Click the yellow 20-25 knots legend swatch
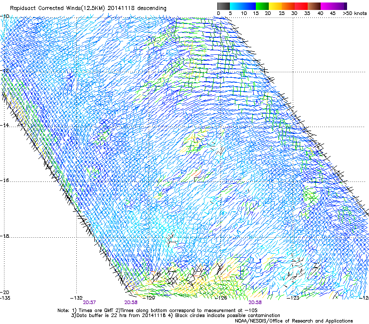Viewport: 369px width, 324px height. (x=275, y=6)
